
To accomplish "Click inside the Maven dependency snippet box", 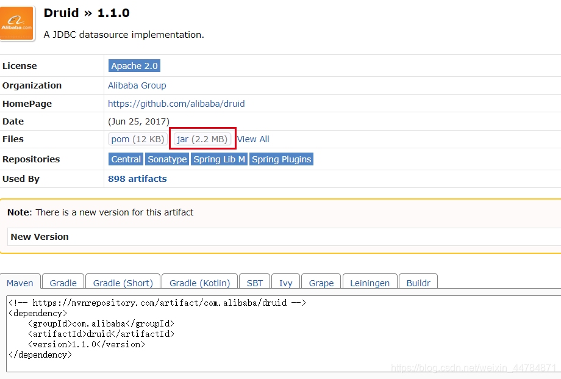I will click(284, 334).
